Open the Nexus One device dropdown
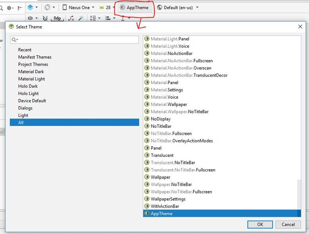Screen dimensions: 309x234 (x=79, y=7)
